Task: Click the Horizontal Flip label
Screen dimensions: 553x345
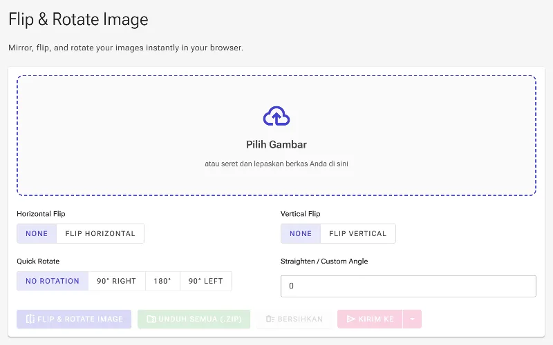Action: [41, 214]
